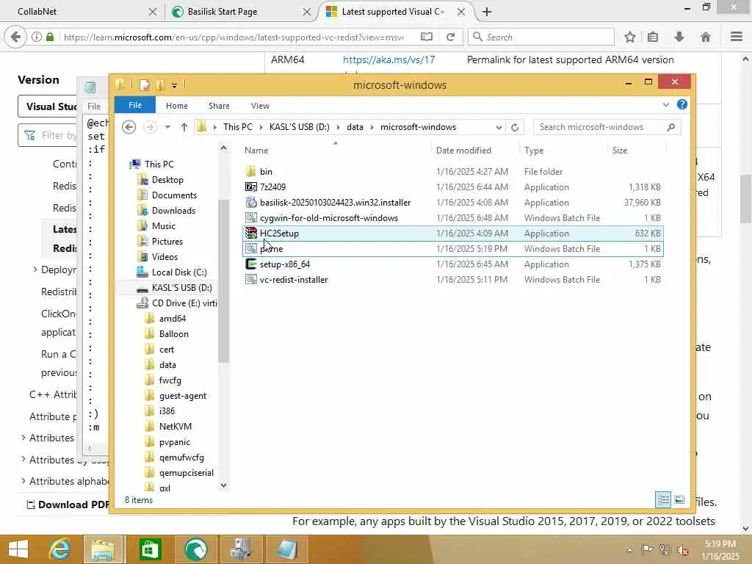Refresh the microsoft-windows folder listing

tap(515, 127)
